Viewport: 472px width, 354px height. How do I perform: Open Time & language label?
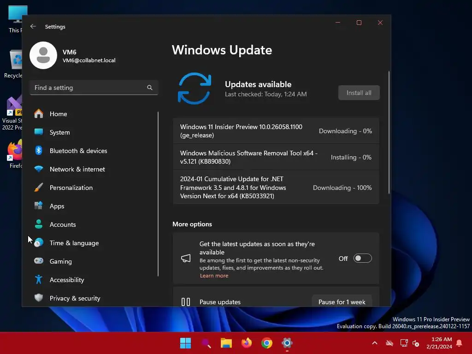click(x=74, y=243)
